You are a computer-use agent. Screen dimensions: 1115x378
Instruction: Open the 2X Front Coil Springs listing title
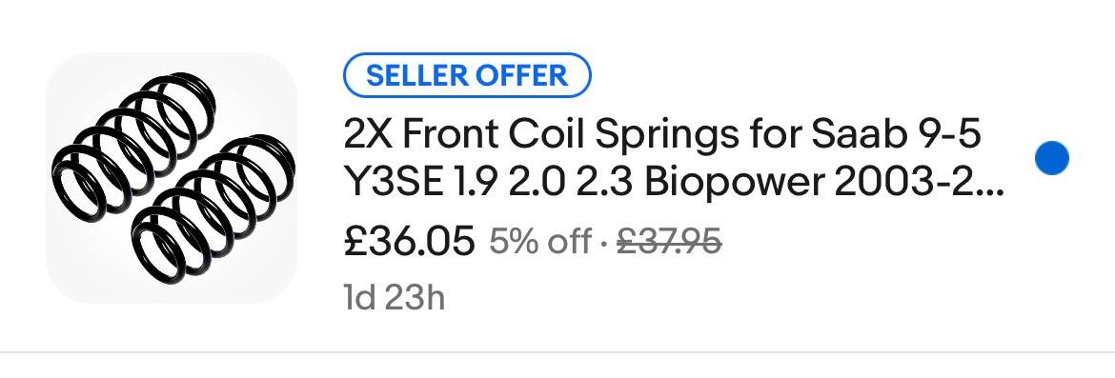pyautogui.click(x=674, y=158)
